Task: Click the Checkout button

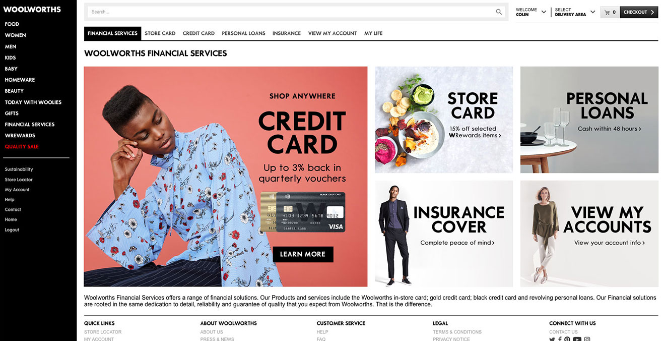Action: pyautogui.click(x=639, y=12)
